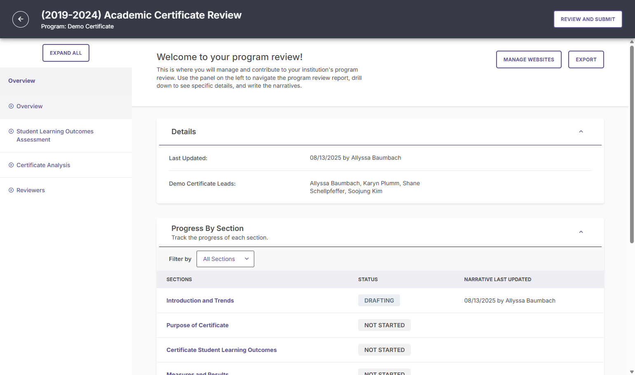Click the scrollbar down arrow
635x375 pixels.
tap(632, 372)
